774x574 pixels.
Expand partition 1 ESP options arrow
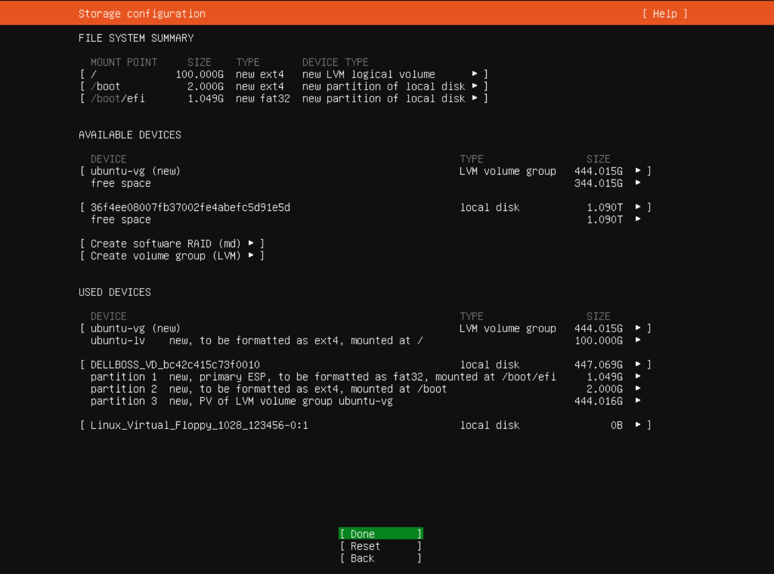click(x=639, y=376)
